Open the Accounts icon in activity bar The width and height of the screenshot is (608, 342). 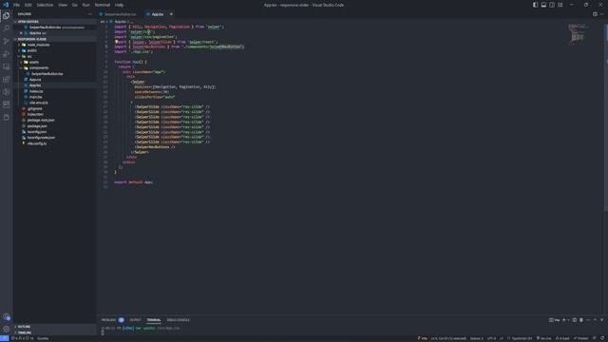[7, 316]
